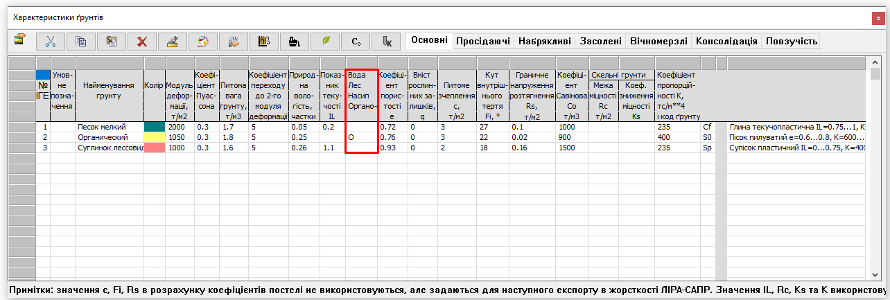Click the green leaf icon
The width and height of the screenshot is (890, 300).
pyautogui.click(x=325, y=42)
